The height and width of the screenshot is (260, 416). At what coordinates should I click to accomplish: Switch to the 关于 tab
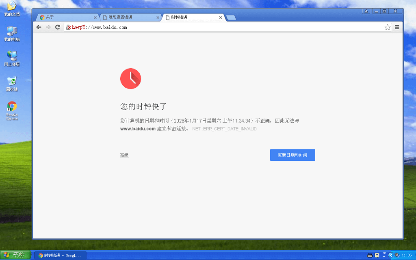tap(67, 17)
